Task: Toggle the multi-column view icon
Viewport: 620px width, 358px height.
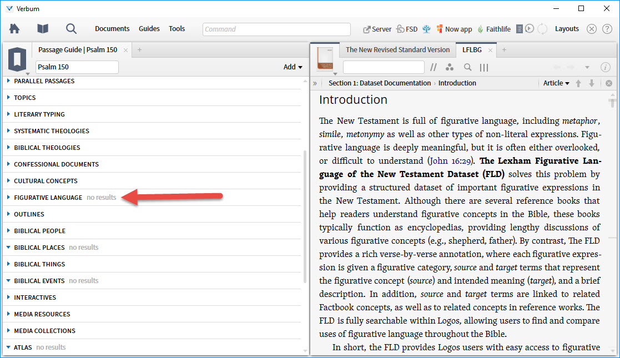Action: (x=484, y=68)
